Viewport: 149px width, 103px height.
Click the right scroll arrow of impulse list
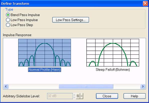(143, 86)
